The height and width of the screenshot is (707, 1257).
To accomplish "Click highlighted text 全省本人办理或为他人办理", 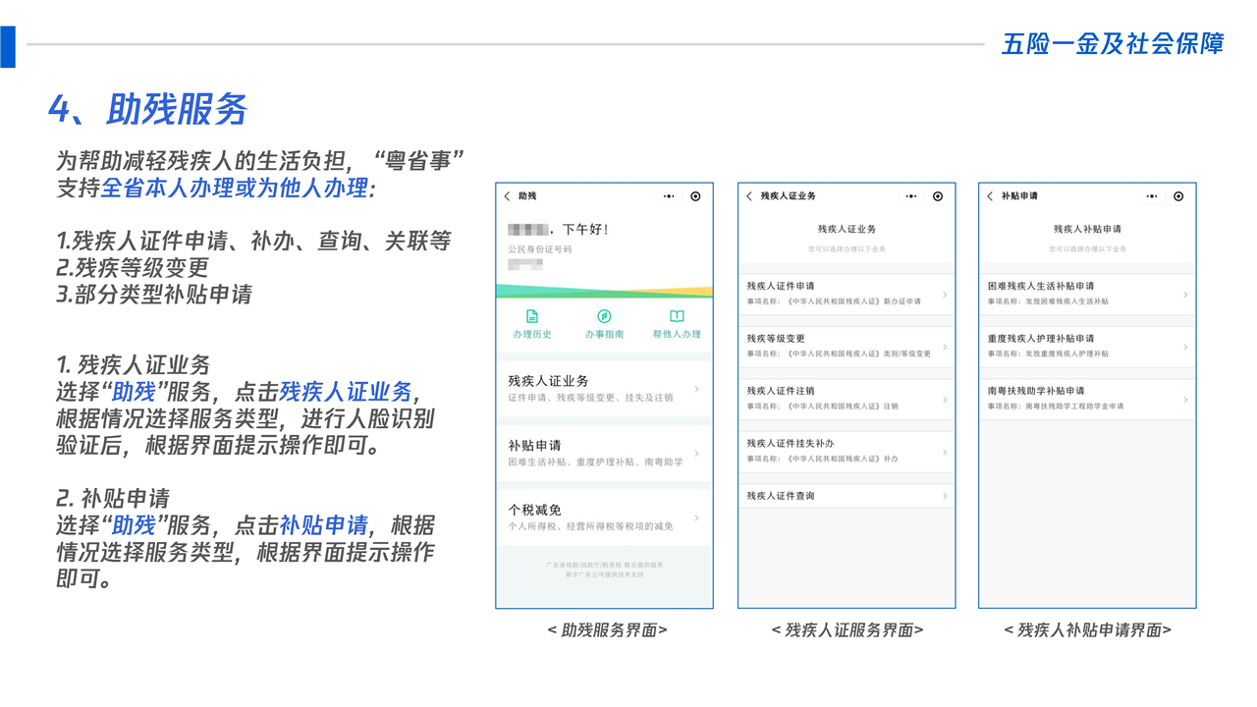I will (235, 188).
